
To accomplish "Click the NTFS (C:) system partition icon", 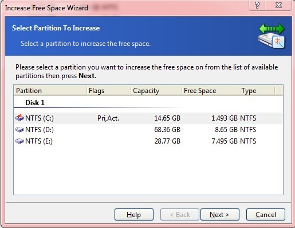I will pos(19,118).
